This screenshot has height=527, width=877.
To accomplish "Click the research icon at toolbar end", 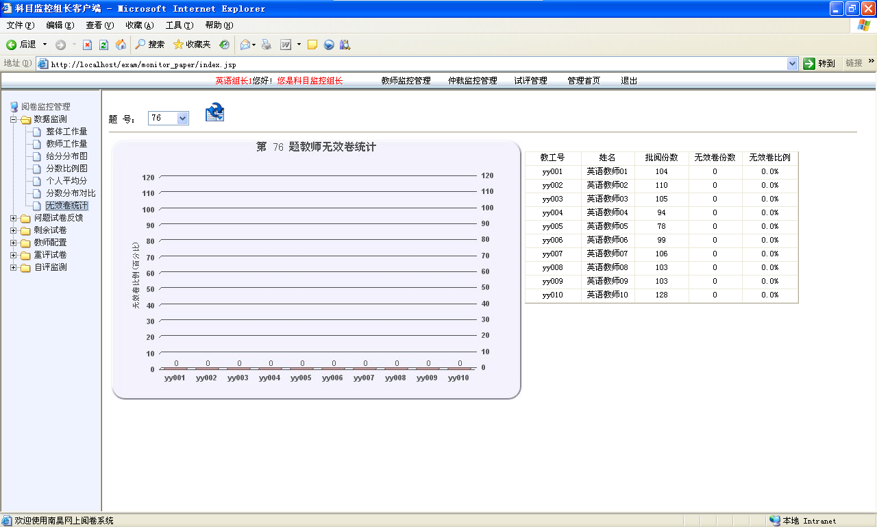I will 345,45.
